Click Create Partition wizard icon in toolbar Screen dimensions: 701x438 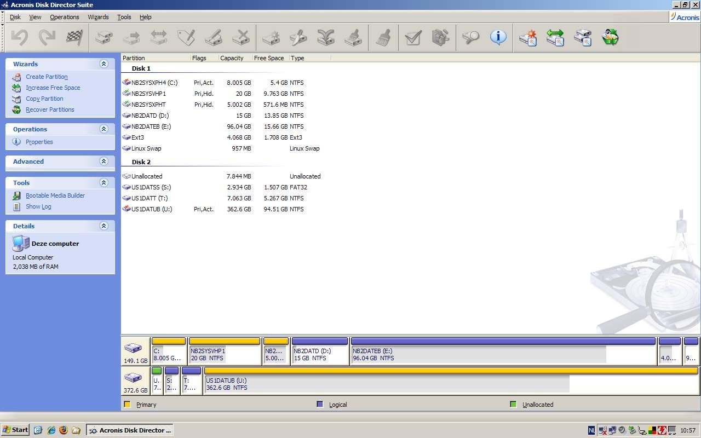coord(528,37)
